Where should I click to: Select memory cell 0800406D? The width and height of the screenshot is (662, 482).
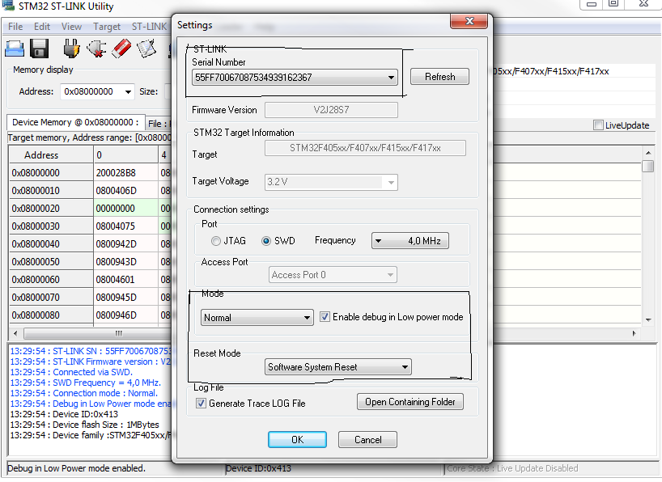point(125,190)
